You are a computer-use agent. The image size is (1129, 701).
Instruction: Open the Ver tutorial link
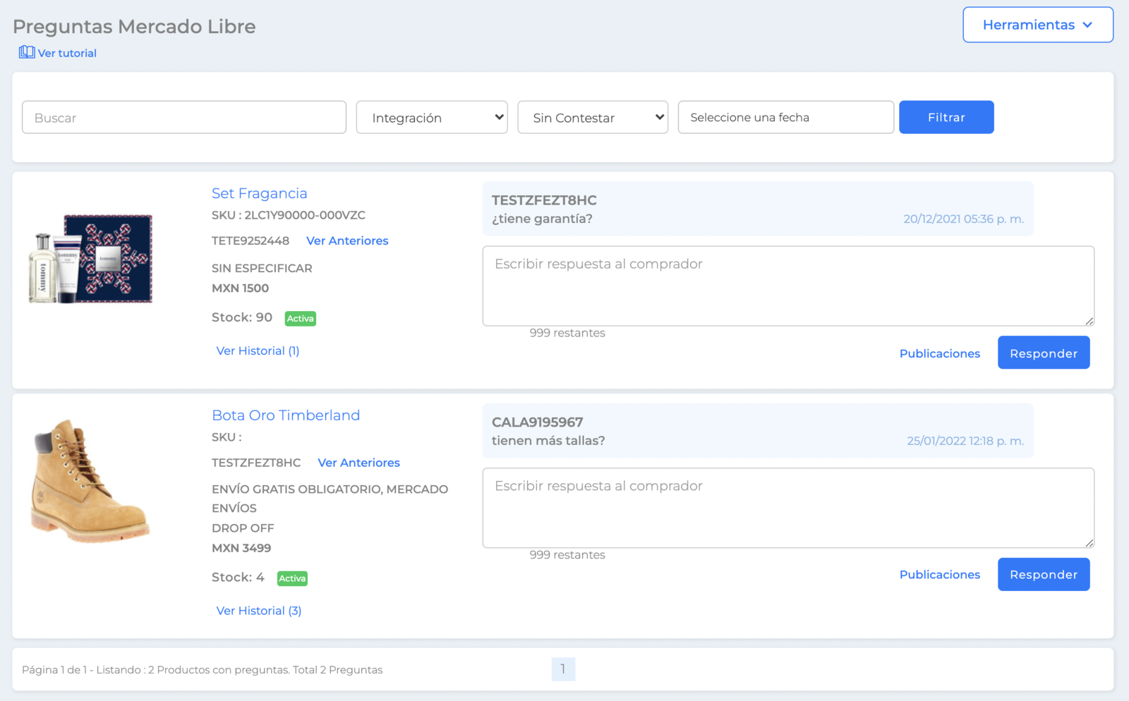coord(67,53)
